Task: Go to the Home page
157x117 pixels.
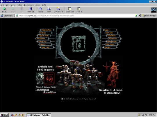Action: [40, 10]
